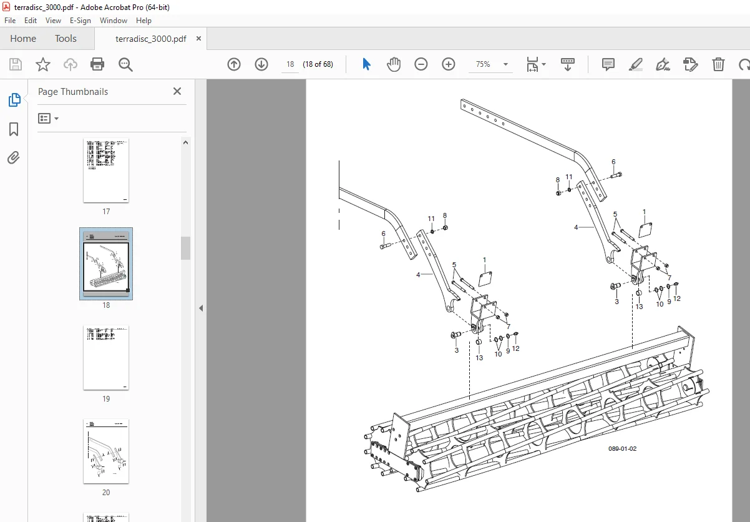
Task: Open the Page Thumbnails sidebar icon
Action: click(14, 100)
